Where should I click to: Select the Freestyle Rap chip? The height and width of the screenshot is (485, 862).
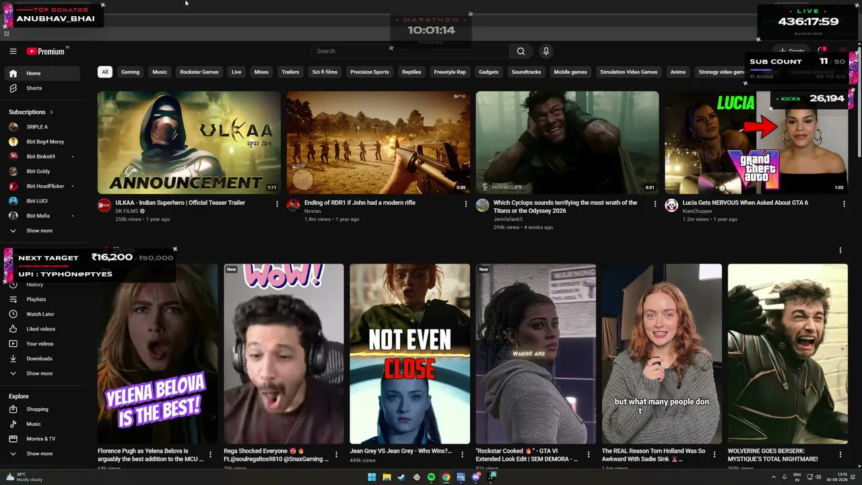[450, 72]
